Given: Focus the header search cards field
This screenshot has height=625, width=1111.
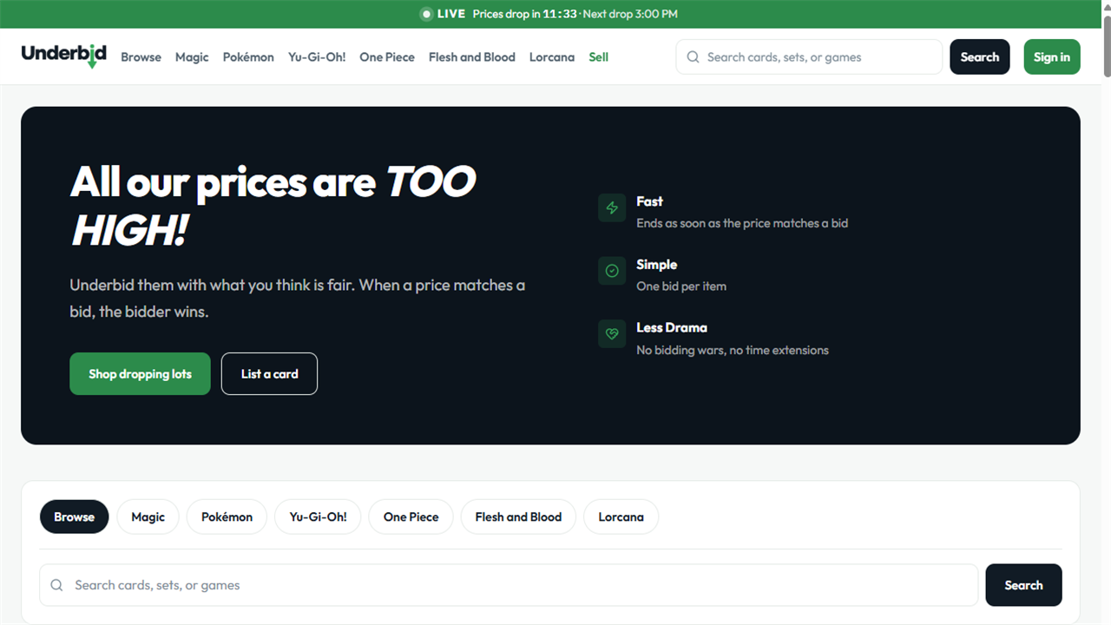Looking at the screenshot, I should click(809, 57).
